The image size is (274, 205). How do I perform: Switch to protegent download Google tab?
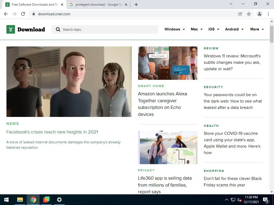click(x=99, y=5)
